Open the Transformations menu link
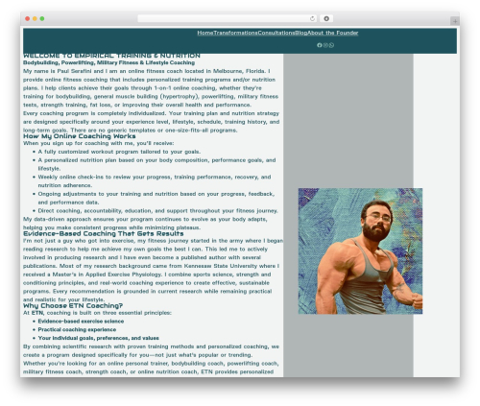This screenshot has height=406, width=480. (x=235, y=33)
